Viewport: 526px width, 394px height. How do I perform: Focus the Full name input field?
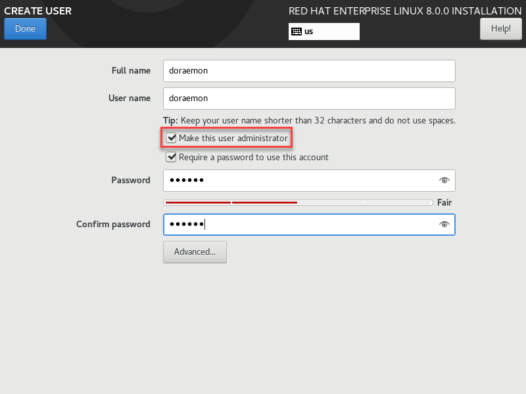click(309, 71)
